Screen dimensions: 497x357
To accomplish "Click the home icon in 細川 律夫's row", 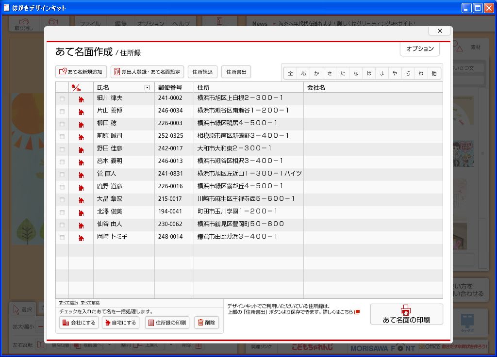I will 81,99.
